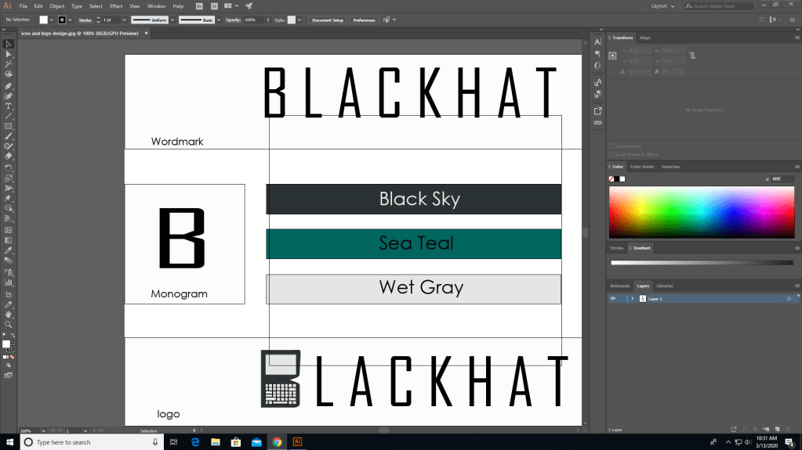The image size is (802, 450).
Task: Hide Layer 1 using the eye icon
Action: 613,299
